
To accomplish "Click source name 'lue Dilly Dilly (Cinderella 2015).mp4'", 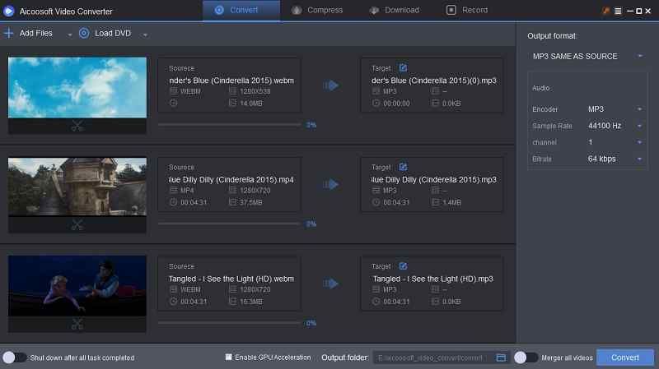I will click(231, 179).
